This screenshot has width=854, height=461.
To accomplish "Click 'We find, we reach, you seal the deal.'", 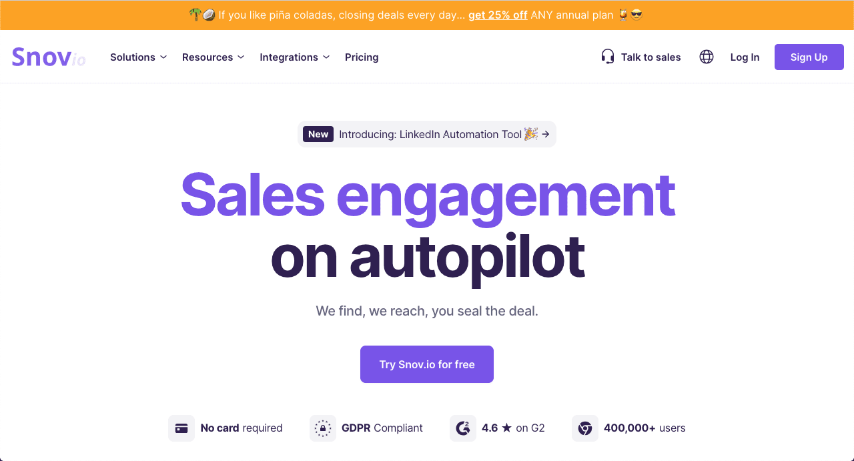I will pyautogui.click(x=427, y=311).
